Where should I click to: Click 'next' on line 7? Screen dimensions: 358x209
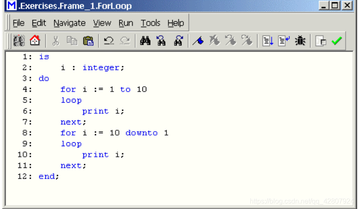click(x=71, y=122)
